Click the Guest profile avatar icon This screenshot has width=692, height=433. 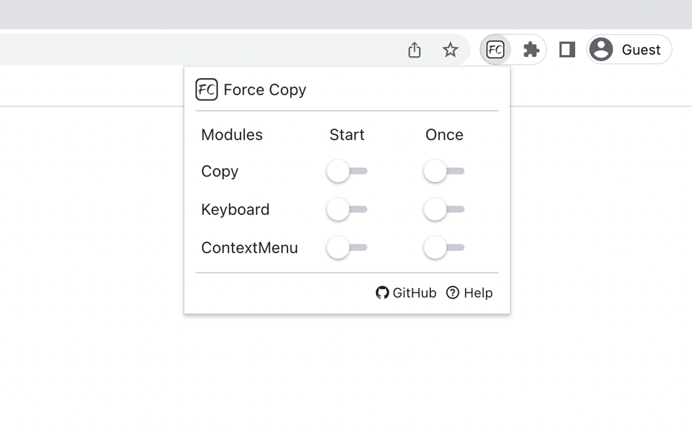[x=601, y=50]
